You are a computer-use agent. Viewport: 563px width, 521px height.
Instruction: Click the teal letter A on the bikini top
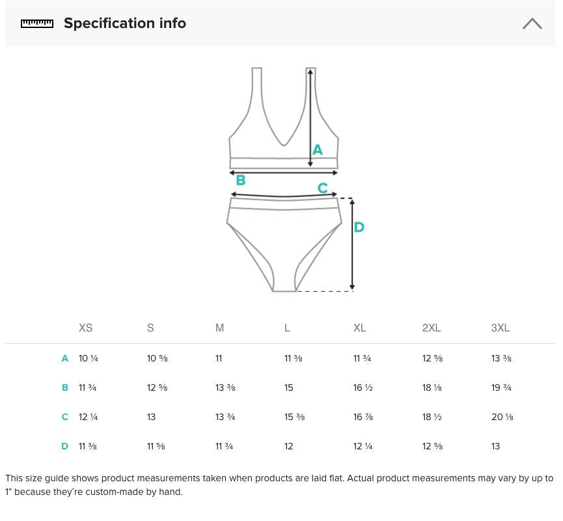click(x=318, y=150)
